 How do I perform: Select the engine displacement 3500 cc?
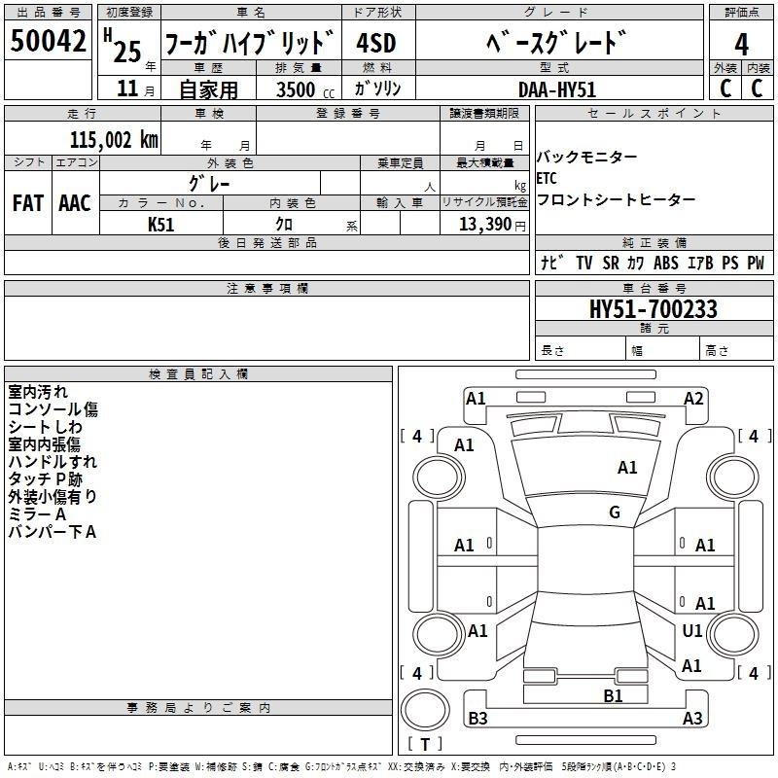pos(297,89)
